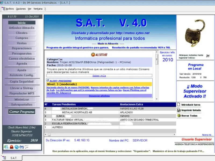
Task: Open link 'Hacienda alerta de un nuevo PHISHING'
Action: point(68,87)
